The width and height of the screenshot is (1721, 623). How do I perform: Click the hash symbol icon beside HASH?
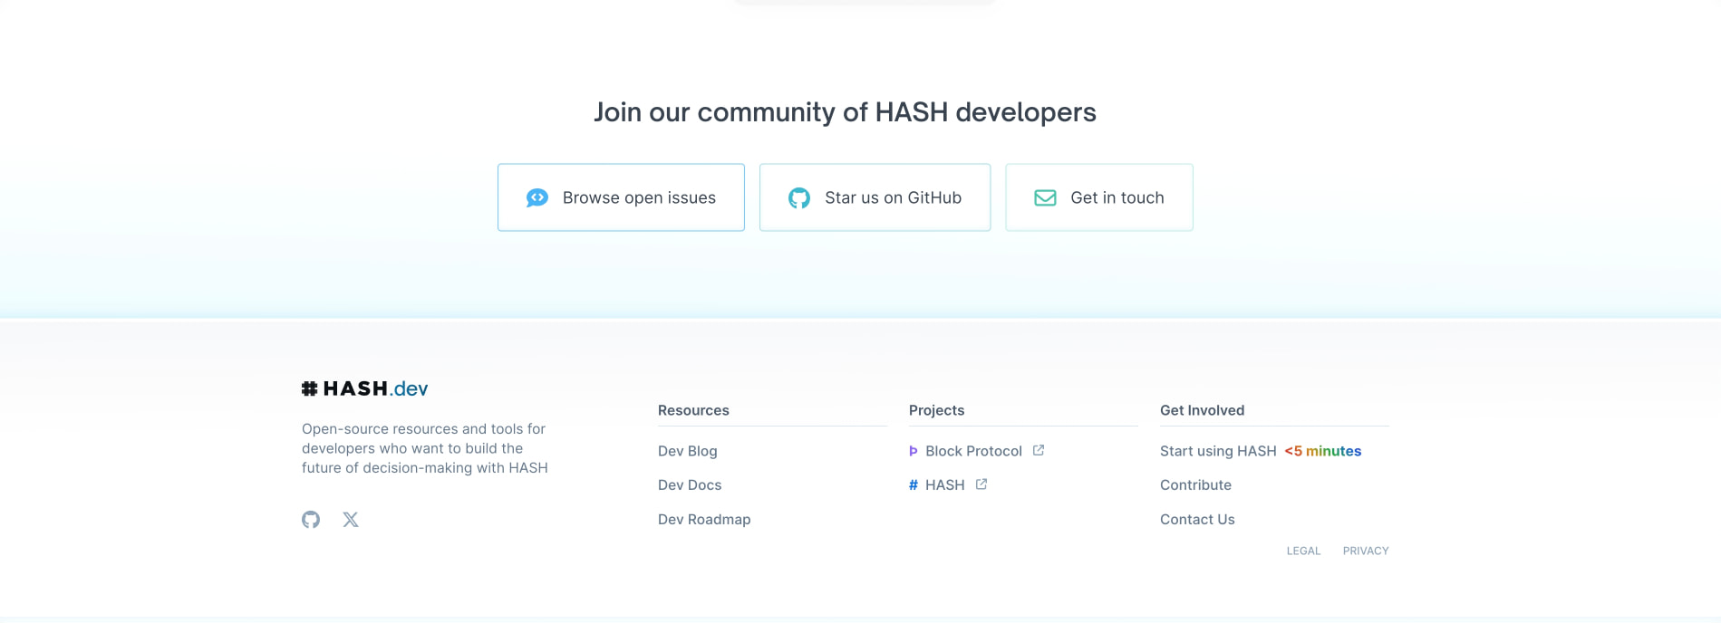(x=914, y=485)
